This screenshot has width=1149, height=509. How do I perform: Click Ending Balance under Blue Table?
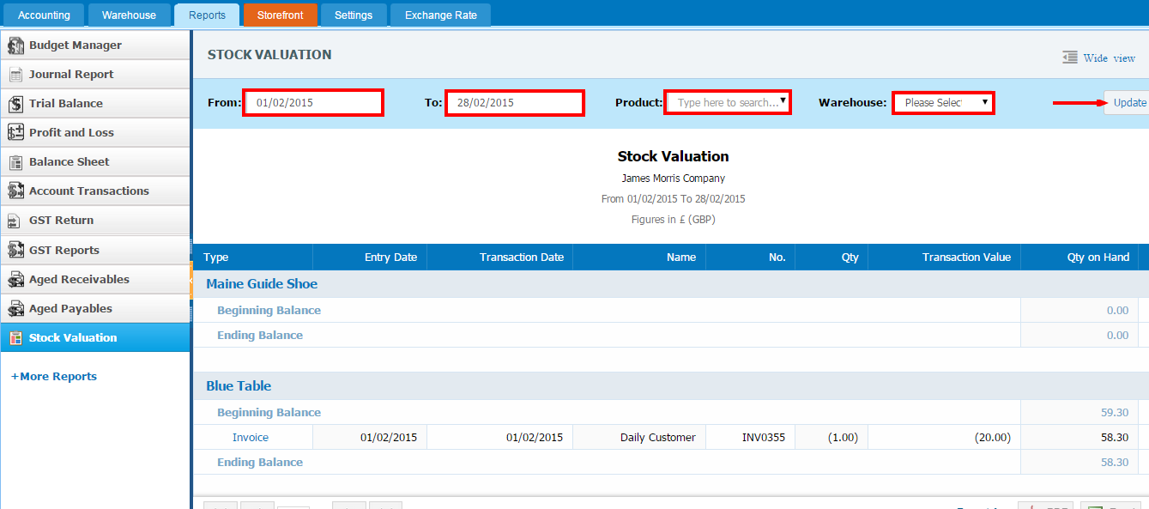[x=259, y=463]
